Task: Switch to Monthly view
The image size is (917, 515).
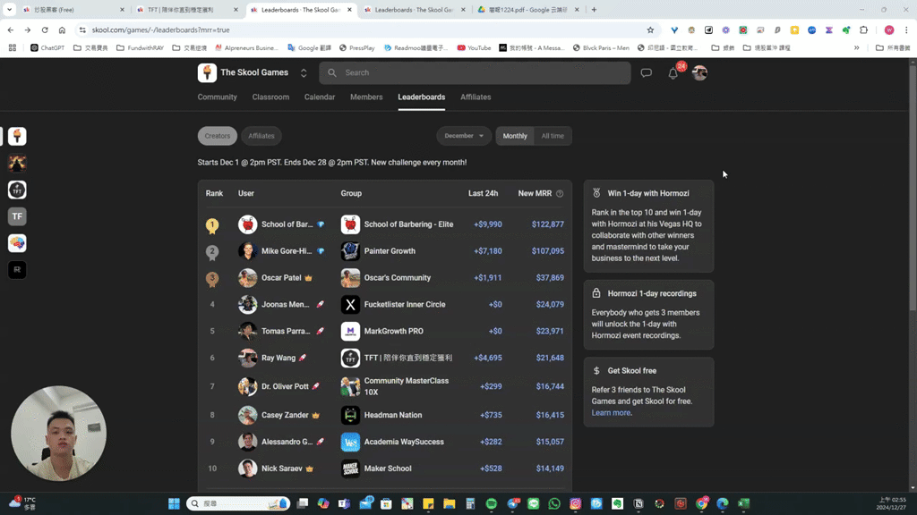Action: click(515, 136)
